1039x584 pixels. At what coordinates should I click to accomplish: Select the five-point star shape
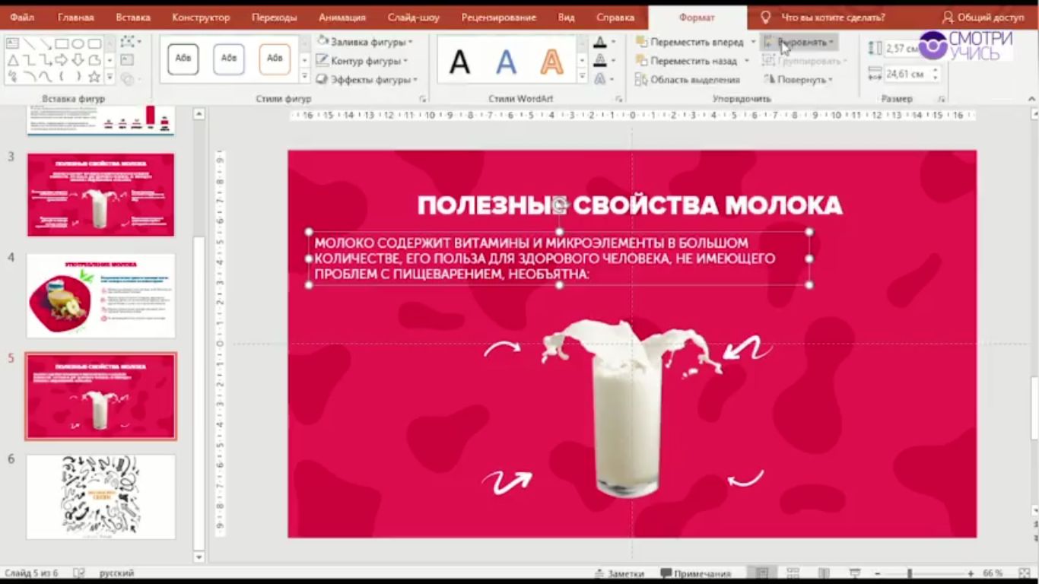tap(94, 77)
